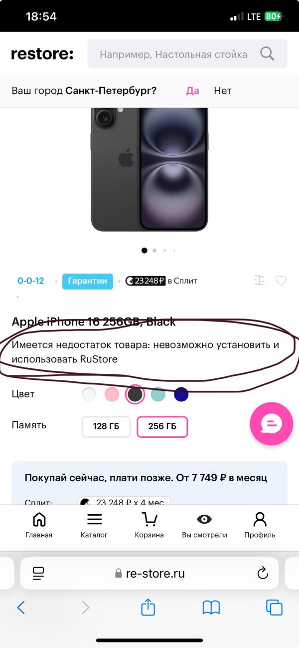Click the search field Например, Настольная стойка

(173, 54)
